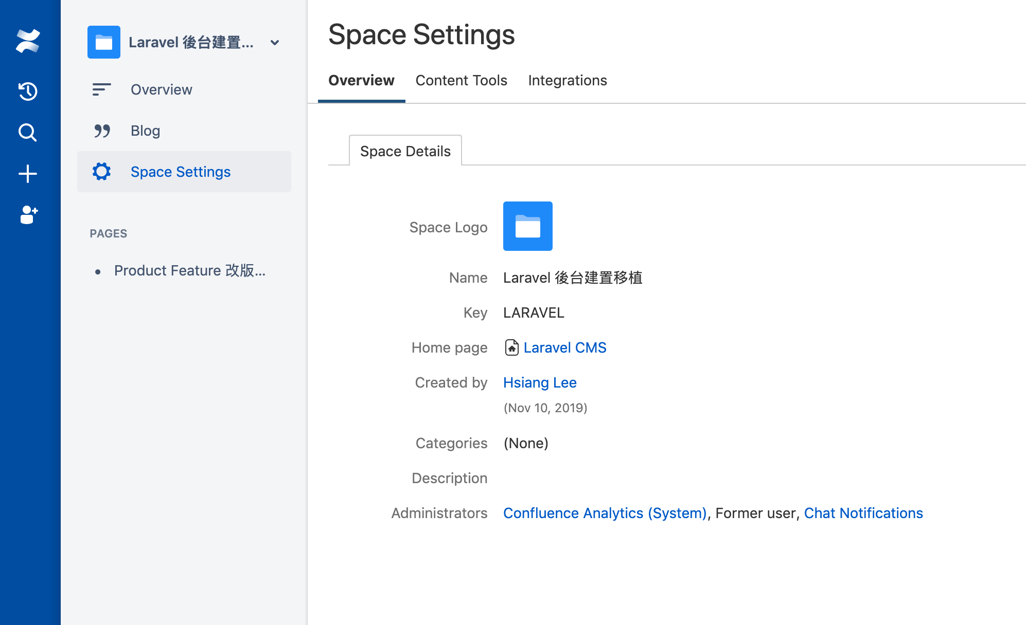Click the Space Settings gear icon

[102, 172]
